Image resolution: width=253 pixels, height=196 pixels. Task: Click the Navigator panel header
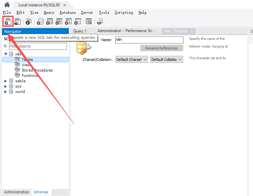[x=35, y=31]
